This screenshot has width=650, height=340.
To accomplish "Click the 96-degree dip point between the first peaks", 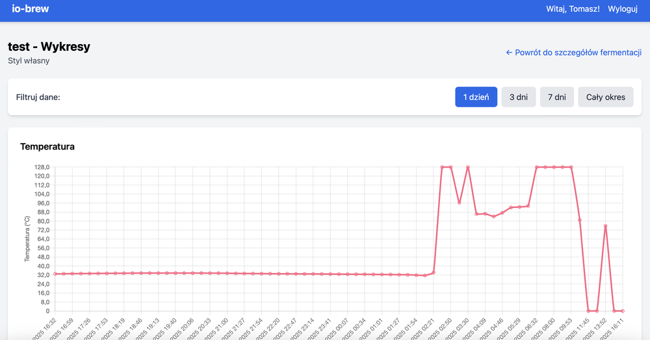I will [x=459, y=203].
